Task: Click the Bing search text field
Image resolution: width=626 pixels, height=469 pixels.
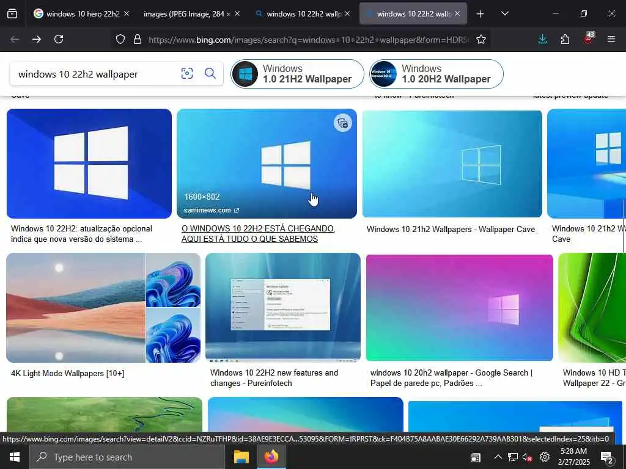Action: (x=96, y=74)
